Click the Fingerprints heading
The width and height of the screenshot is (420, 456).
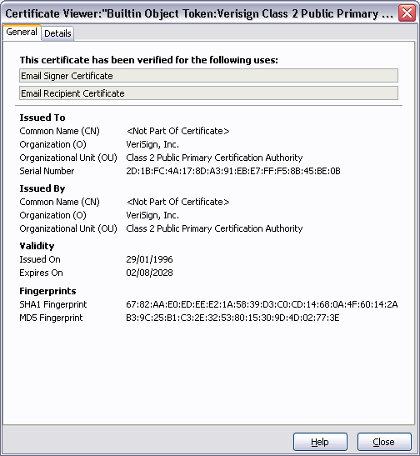tap(47, 291)
